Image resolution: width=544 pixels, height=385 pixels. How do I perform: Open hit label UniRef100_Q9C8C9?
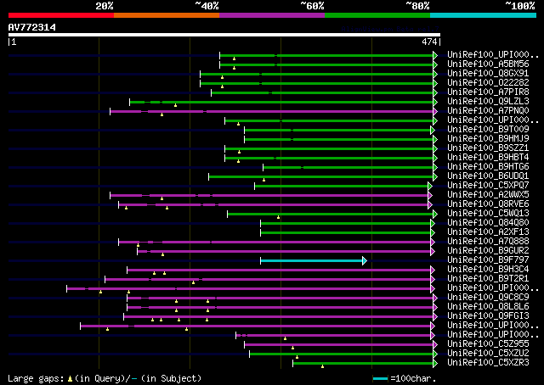click(x=488, y=298)
